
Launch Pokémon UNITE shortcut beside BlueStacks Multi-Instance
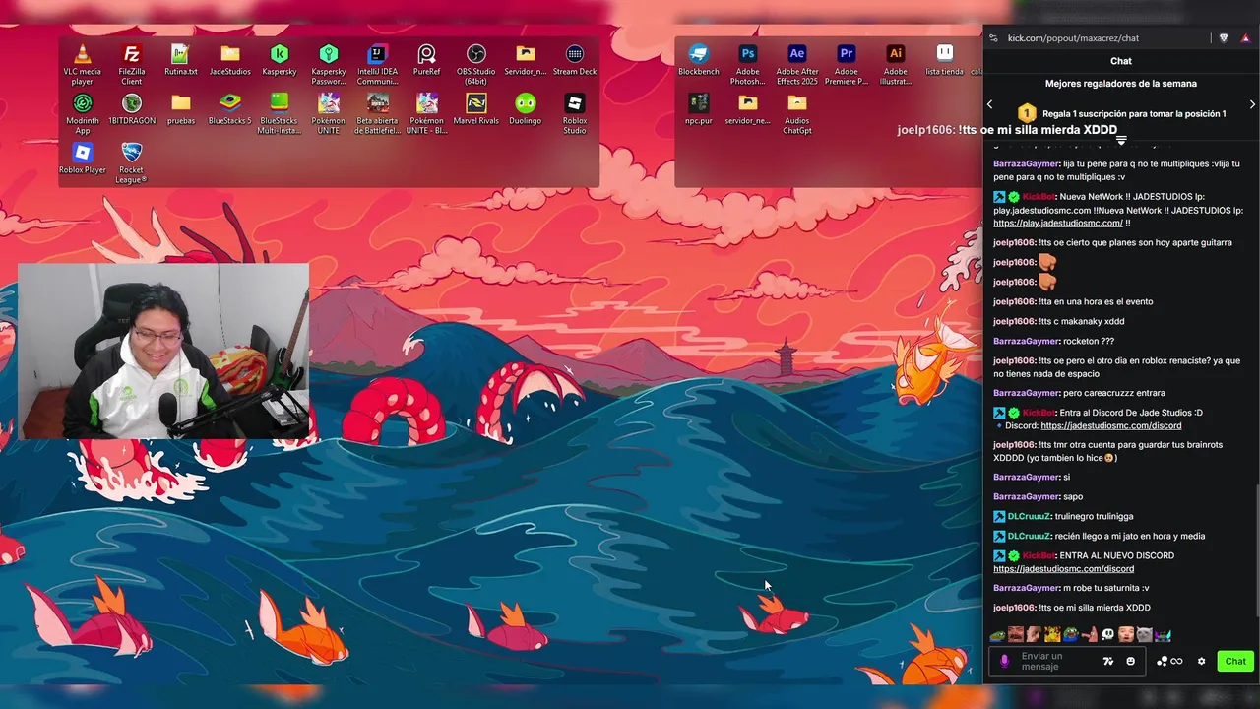(328, 113)
